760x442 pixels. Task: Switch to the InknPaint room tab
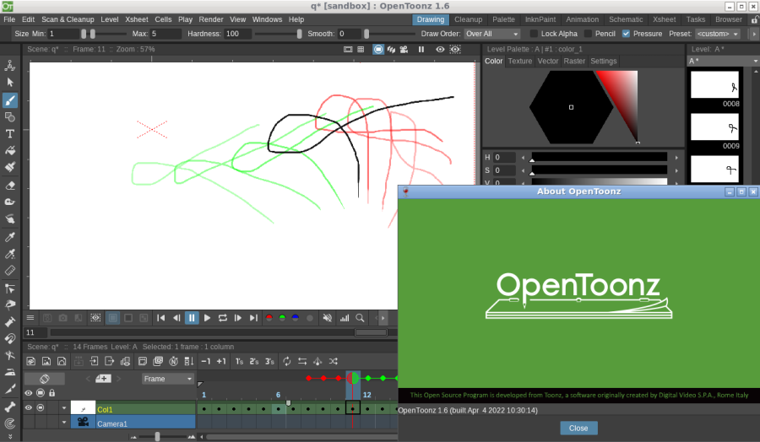click(x=540, y=19)
